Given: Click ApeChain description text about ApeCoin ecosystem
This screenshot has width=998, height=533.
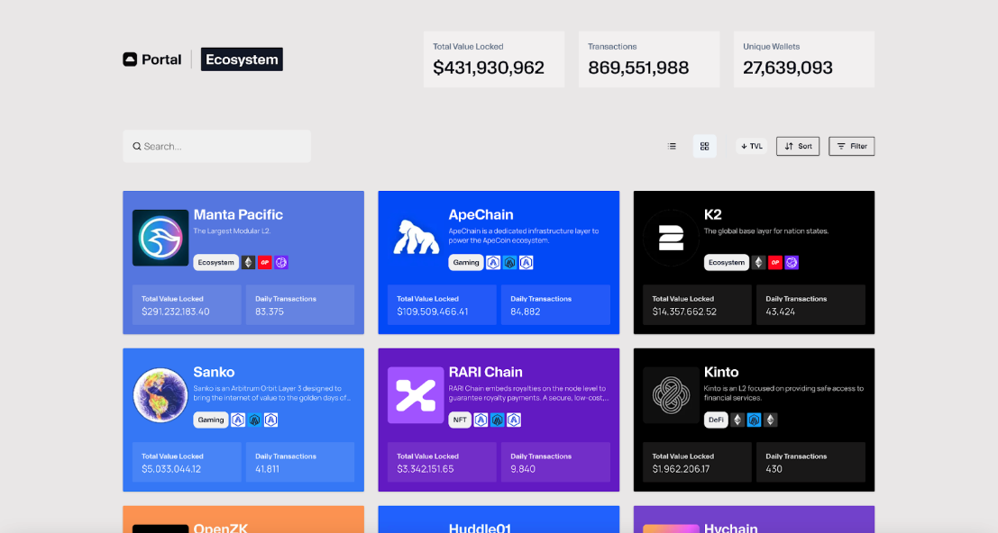Looking at the screenshot, I should 523,236.
